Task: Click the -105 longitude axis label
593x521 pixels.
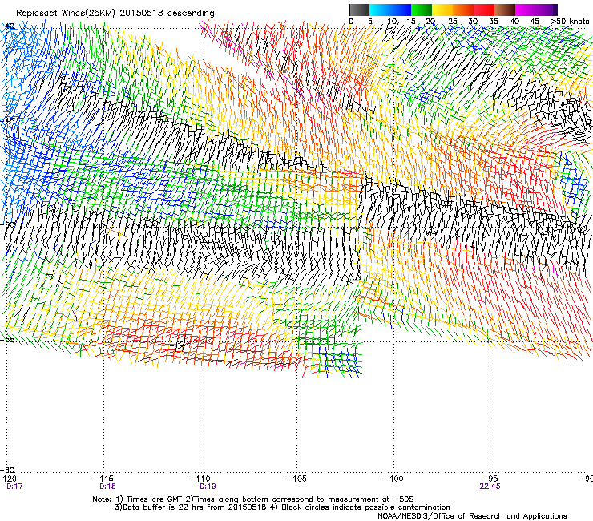Action: [x=296, y=479]
